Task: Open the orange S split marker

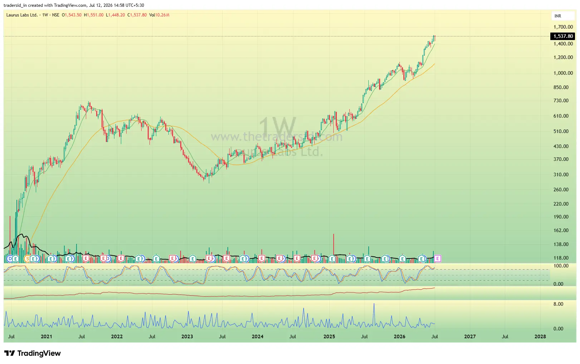Action: [27, 259]
